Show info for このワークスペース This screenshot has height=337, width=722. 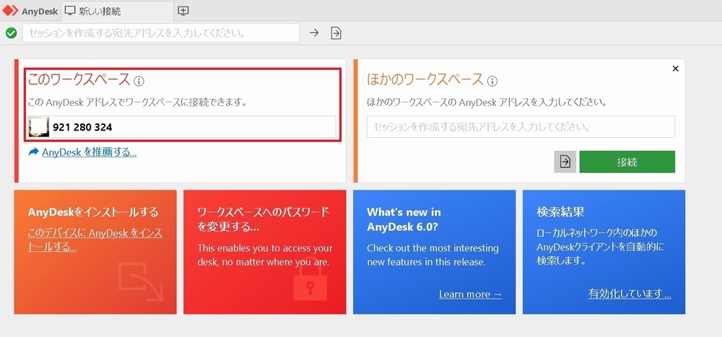click(x=139, y=82)
